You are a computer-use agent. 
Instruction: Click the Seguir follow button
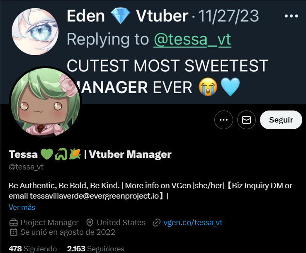[281, 120]
